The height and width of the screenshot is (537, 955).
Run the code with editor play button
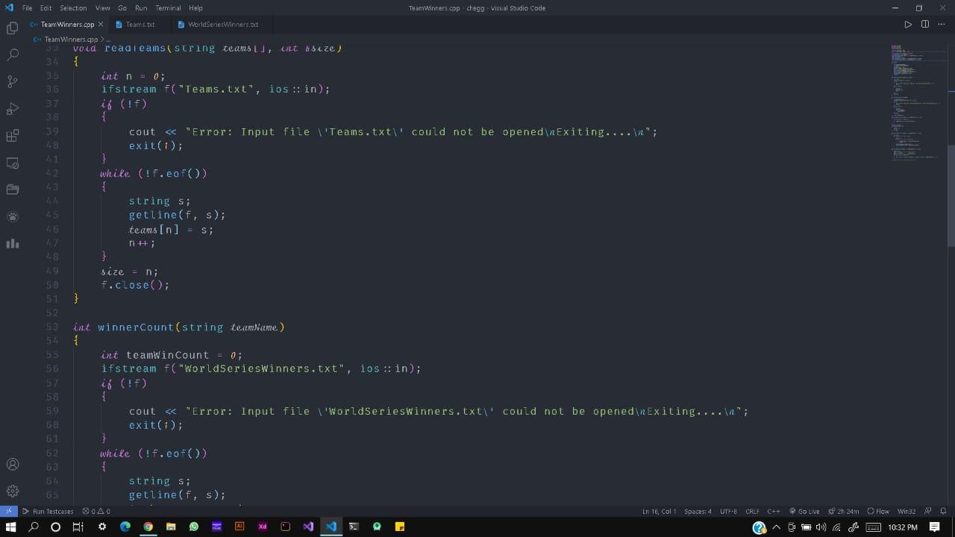coord(908,24)
